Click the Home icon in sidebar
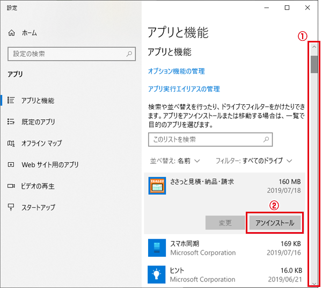This screenshot has height=288, width=322. (x=12, y=33)
